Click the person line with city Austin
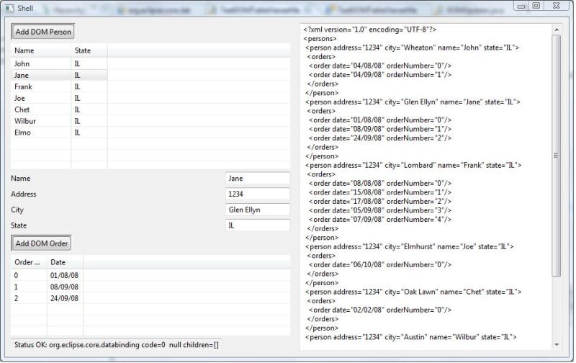This screenshot has height=363, width=576. [410, 337]
